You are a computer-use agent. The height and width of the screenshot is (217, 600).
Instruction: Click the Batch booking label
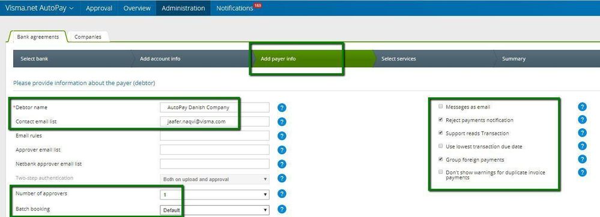(x=32, y=209)
